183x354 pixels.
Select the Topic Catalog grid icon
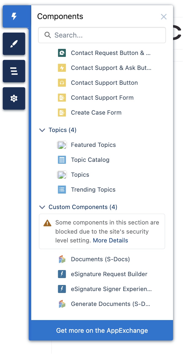pos(62,160)
